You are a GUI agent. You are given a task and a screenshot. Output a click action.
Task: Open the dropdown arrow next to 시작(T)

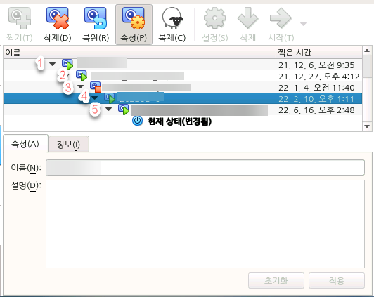[303, 24]
